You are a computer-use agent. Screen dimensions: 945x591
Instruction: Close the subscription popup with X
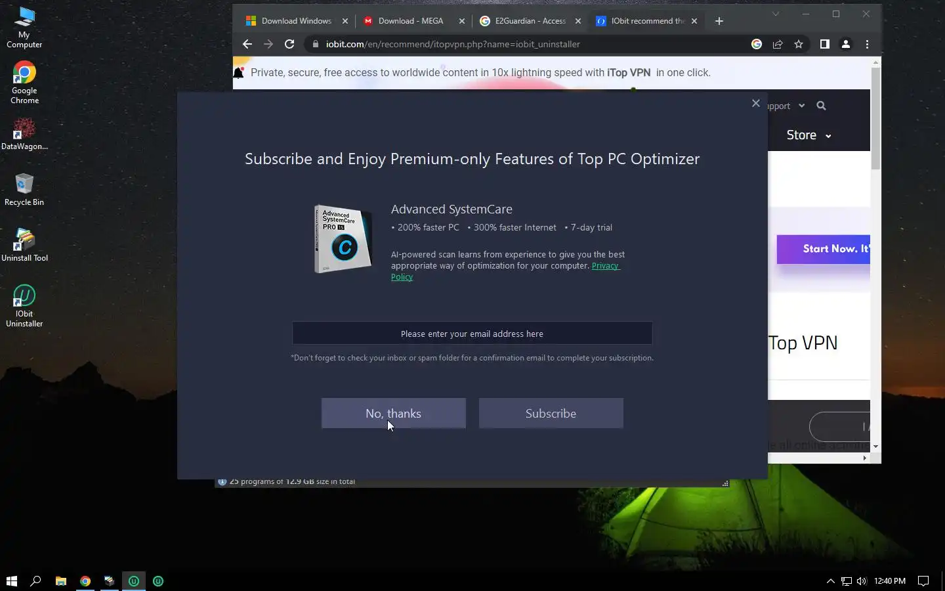pos(755,103)
